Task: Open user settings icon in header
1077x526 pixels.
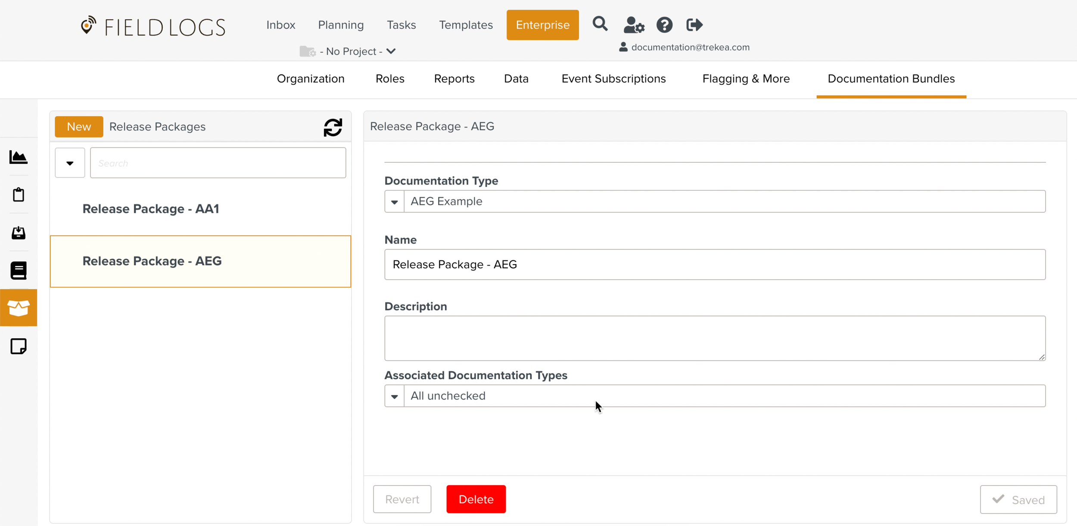Action: pyautogui.click(x=634, y=25)
